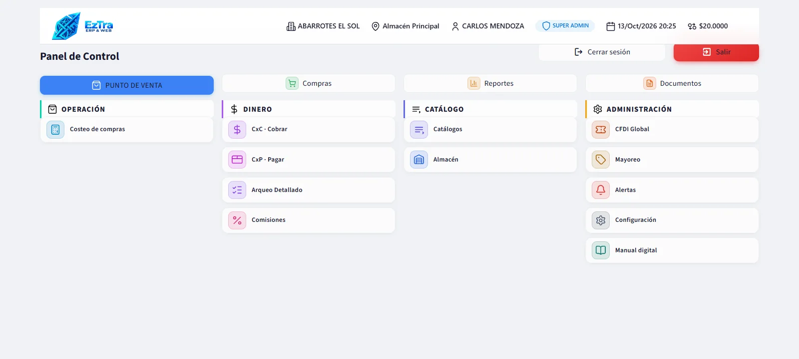This screenshot has width=799, height=359.
Task: Open the Catálogos module
Action: pyautogui.click(x=490, y=130)
